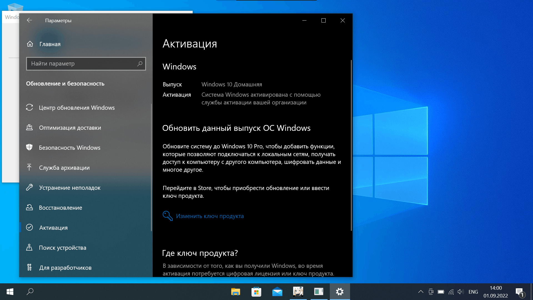This screenshot has width=533, height=300.
Task: Select Поиск устройства in sidebar
Action: pos(62,248)
